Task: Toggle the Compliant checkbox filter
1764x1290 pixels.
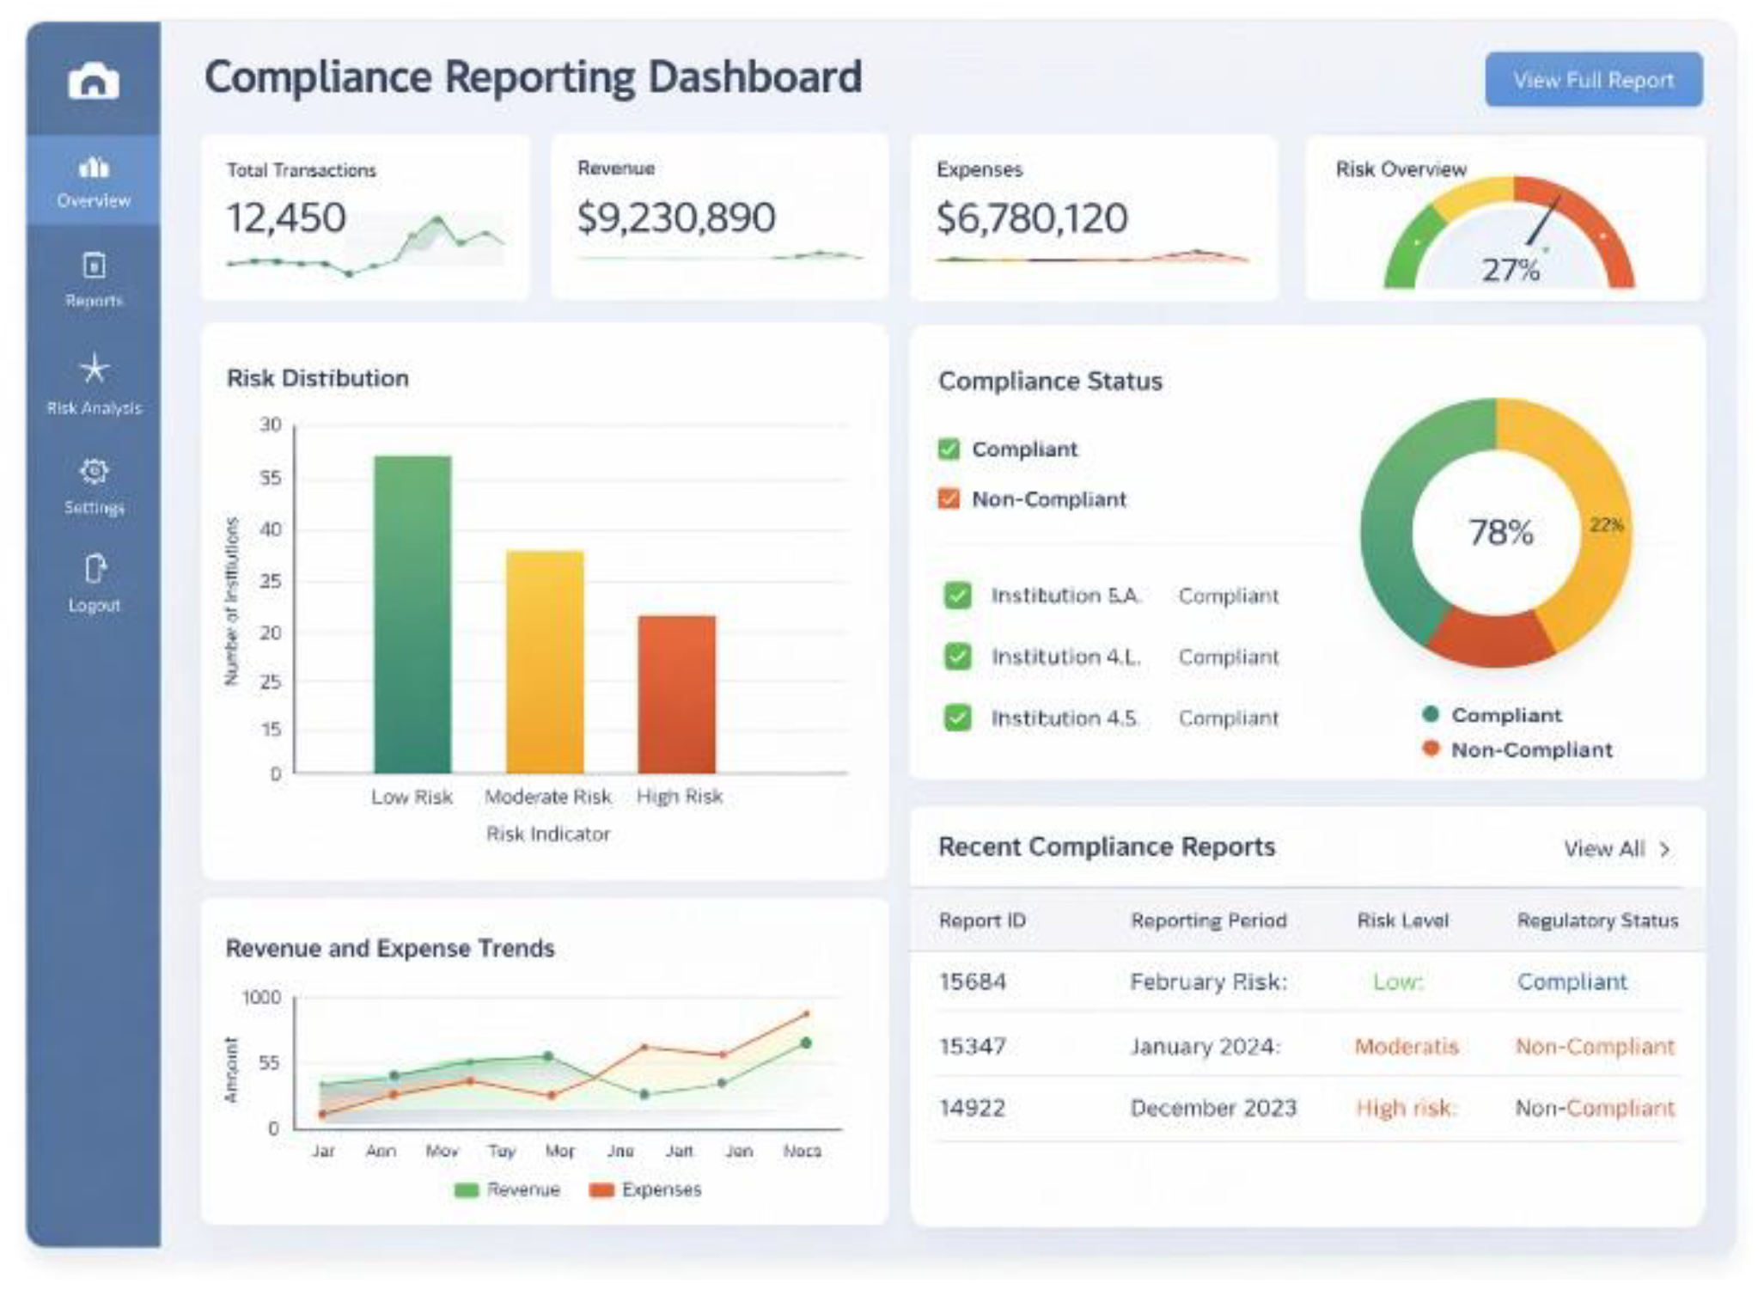Action: pyautogui.click(x=949, y=449)
